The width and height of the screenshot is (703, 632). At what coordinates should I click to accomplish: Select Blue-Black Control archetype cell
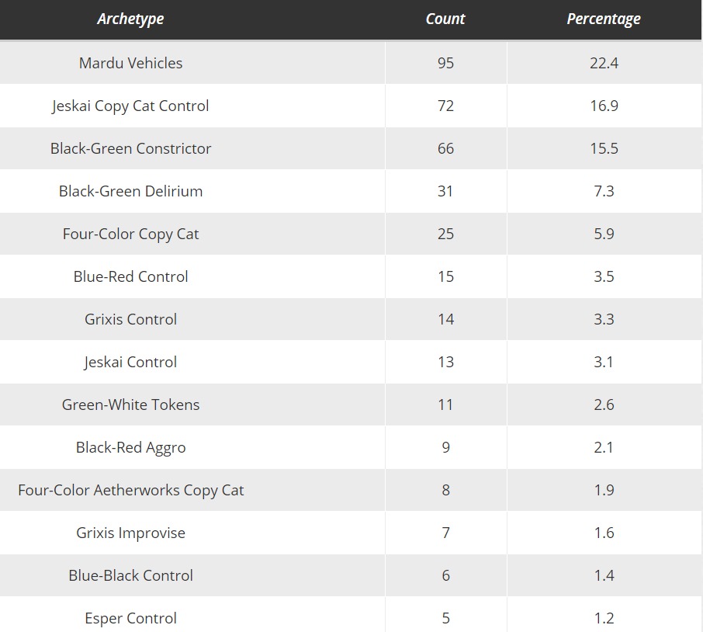130,575
